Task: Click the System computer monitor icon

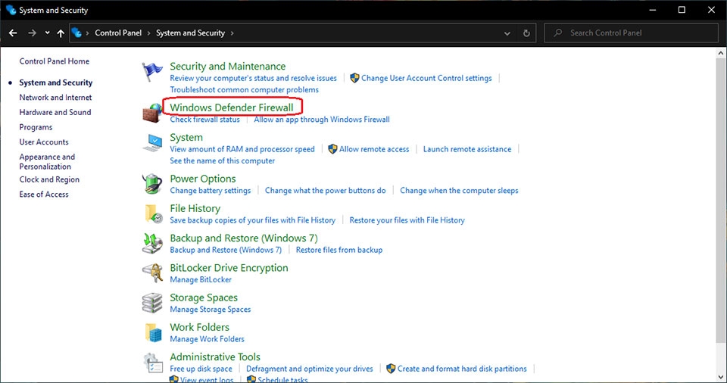Action: coord(152,143)
